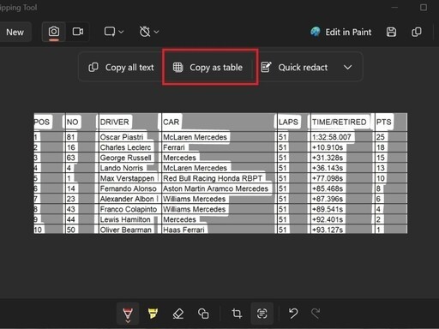The height and width of the screenshot is (329, 439).
Task: Click the 'CAR' column header text
Action: click(171, 122)
